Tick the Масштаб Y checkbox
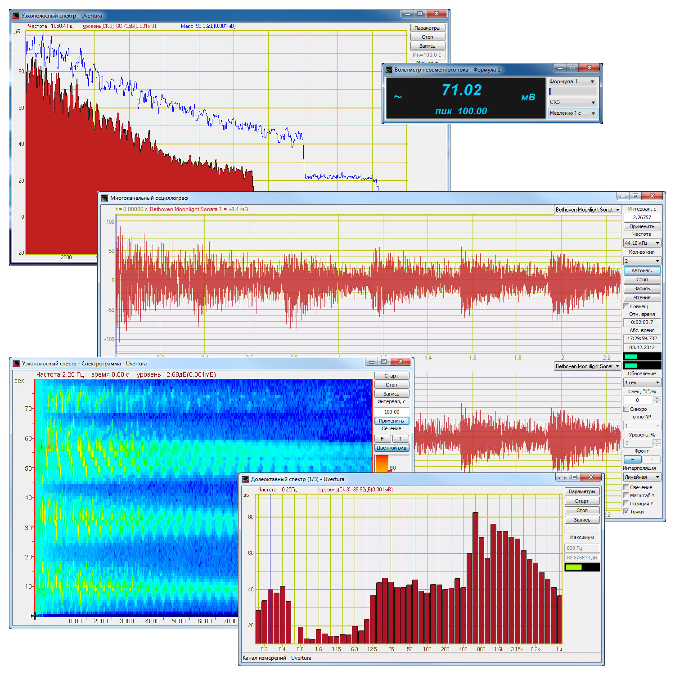 coord(626,495)
